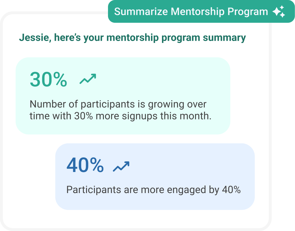Click the blue upward trend arrow icon
295x231 pixels.
pos(121,167)
